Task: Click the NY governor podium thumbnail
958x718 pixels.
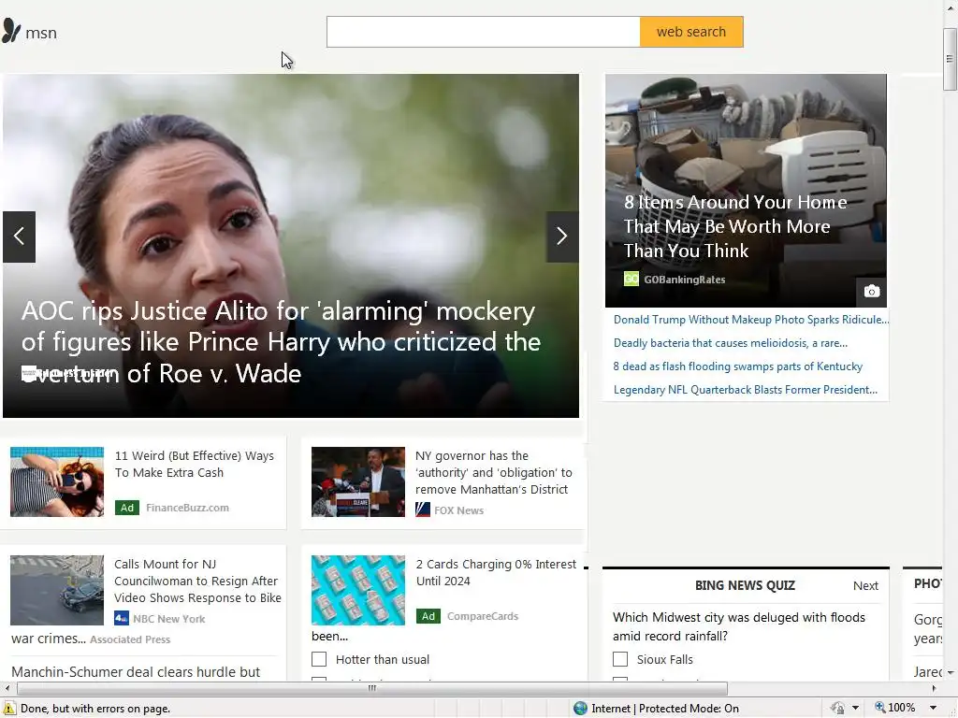Action: pos(358,481)
